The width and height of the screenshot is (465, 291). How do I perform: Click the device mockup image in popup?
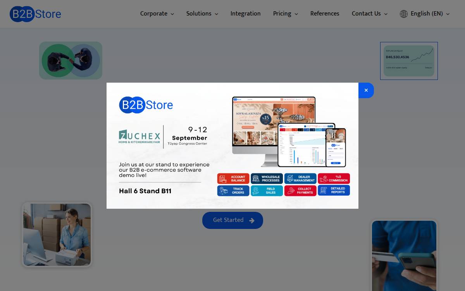pyautogui.click(x=289, y=132)
